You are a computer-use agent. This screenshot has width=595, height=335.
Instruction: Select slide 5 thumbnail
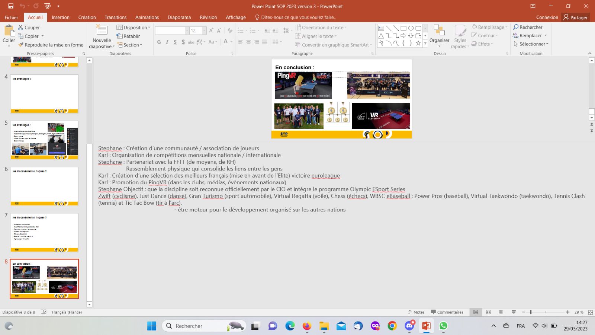tap(44, 140)
